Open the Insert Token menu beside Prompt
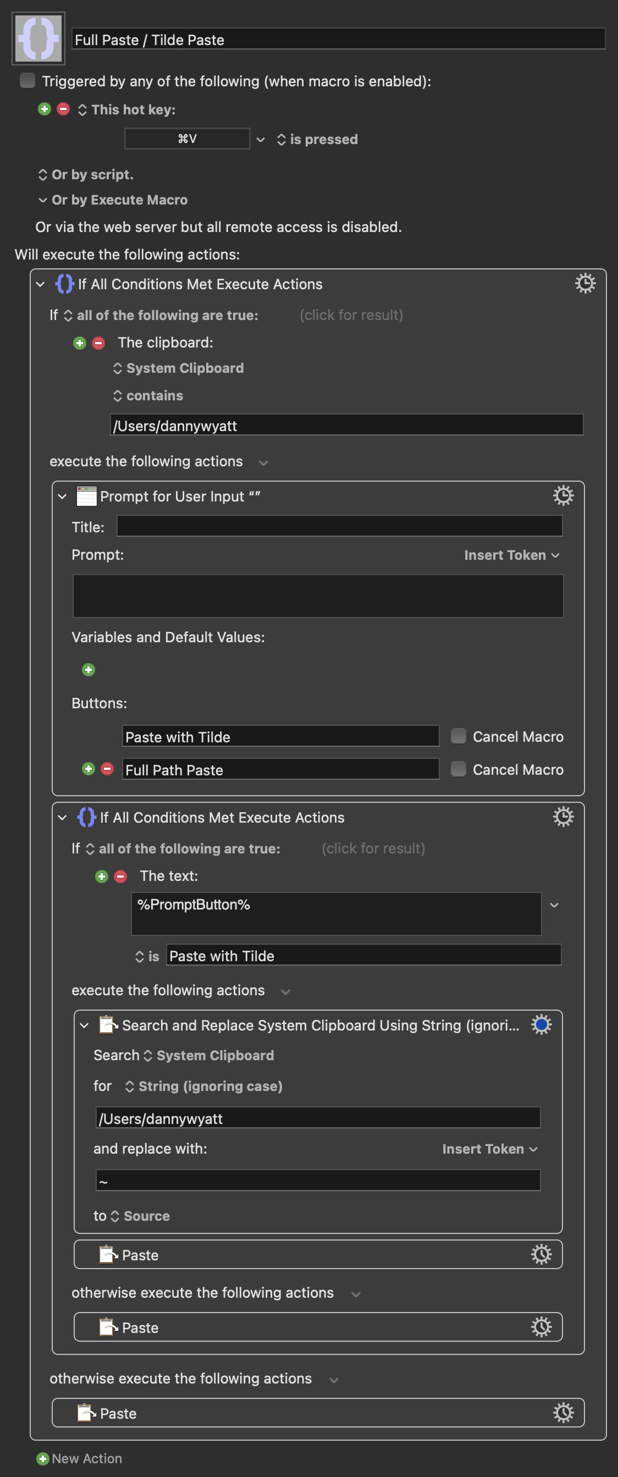This screenshot has height=1477, width=618. click(511, 555)
